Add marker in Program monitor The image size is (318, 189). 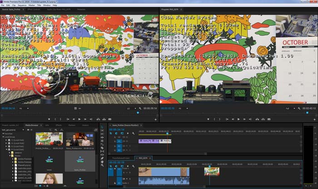click(208, 119)
